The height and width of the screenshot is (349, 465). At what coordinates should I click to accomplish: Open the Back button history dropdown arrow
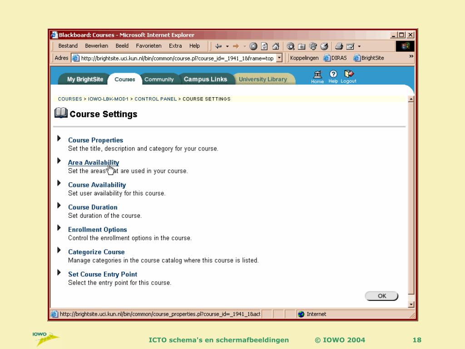[x=227, y=46]
